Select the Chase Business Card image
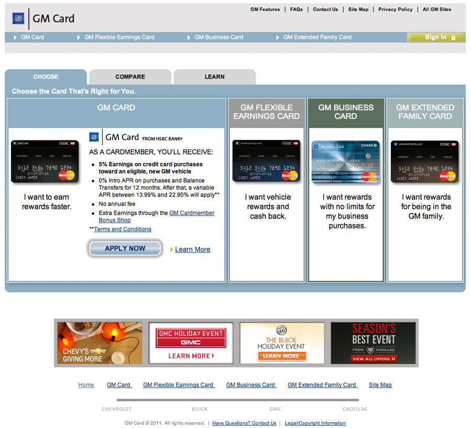 click(346, 162)
